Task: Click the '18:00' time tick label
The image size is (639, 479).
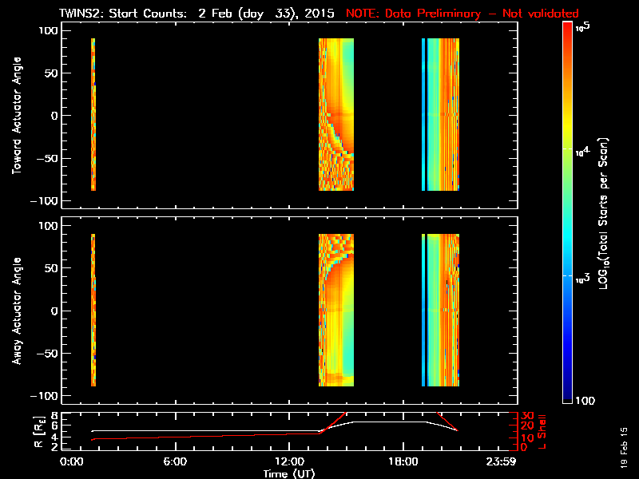Action: coord(403,461)
